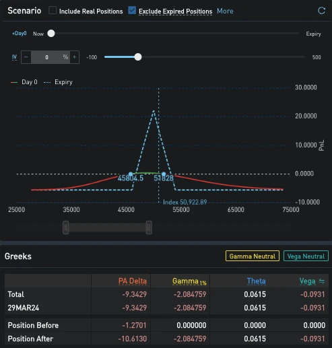This screenshot has width=332, height=348.
Task: Click the IV minus stepper button
Action: [x=26, y=57]
